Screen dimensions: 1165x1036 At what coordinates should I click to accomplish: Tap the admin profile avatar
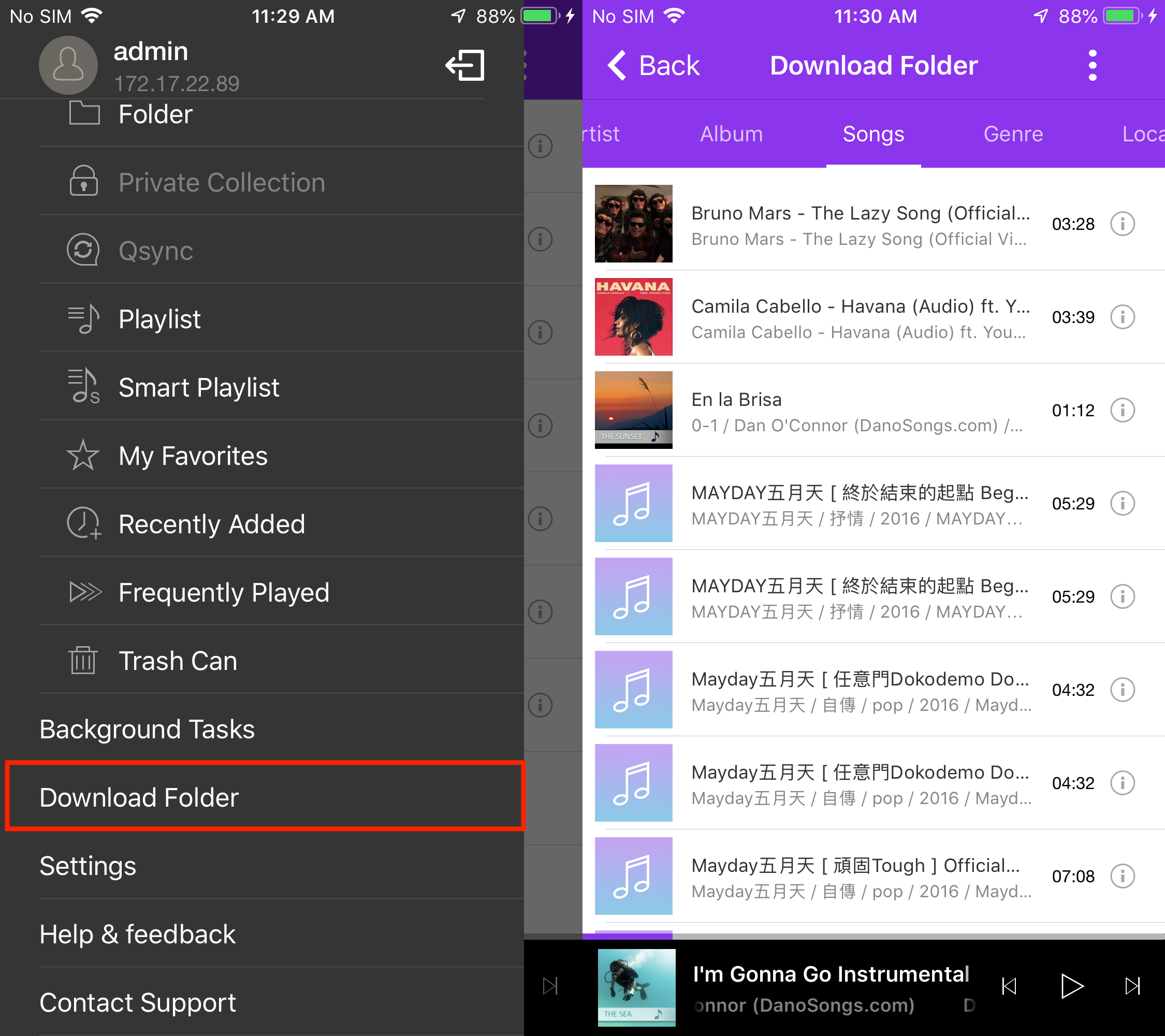[68, 65]
